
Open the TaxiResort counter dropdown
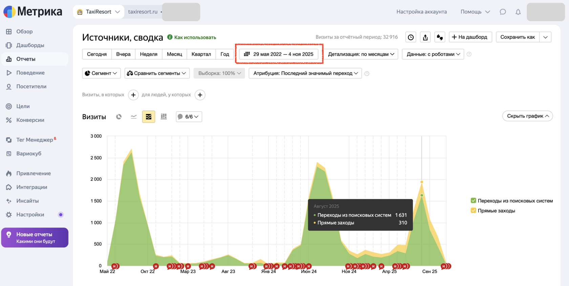(99, 12)
